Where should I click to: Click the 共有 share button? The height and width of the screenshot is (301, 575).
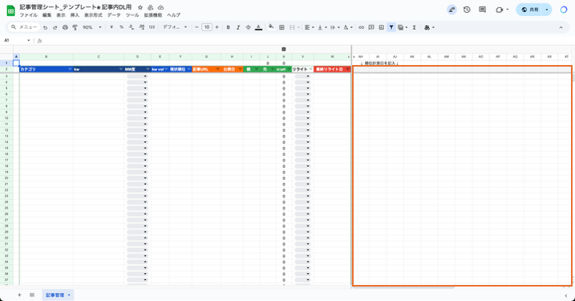click(x=529, y=10)
